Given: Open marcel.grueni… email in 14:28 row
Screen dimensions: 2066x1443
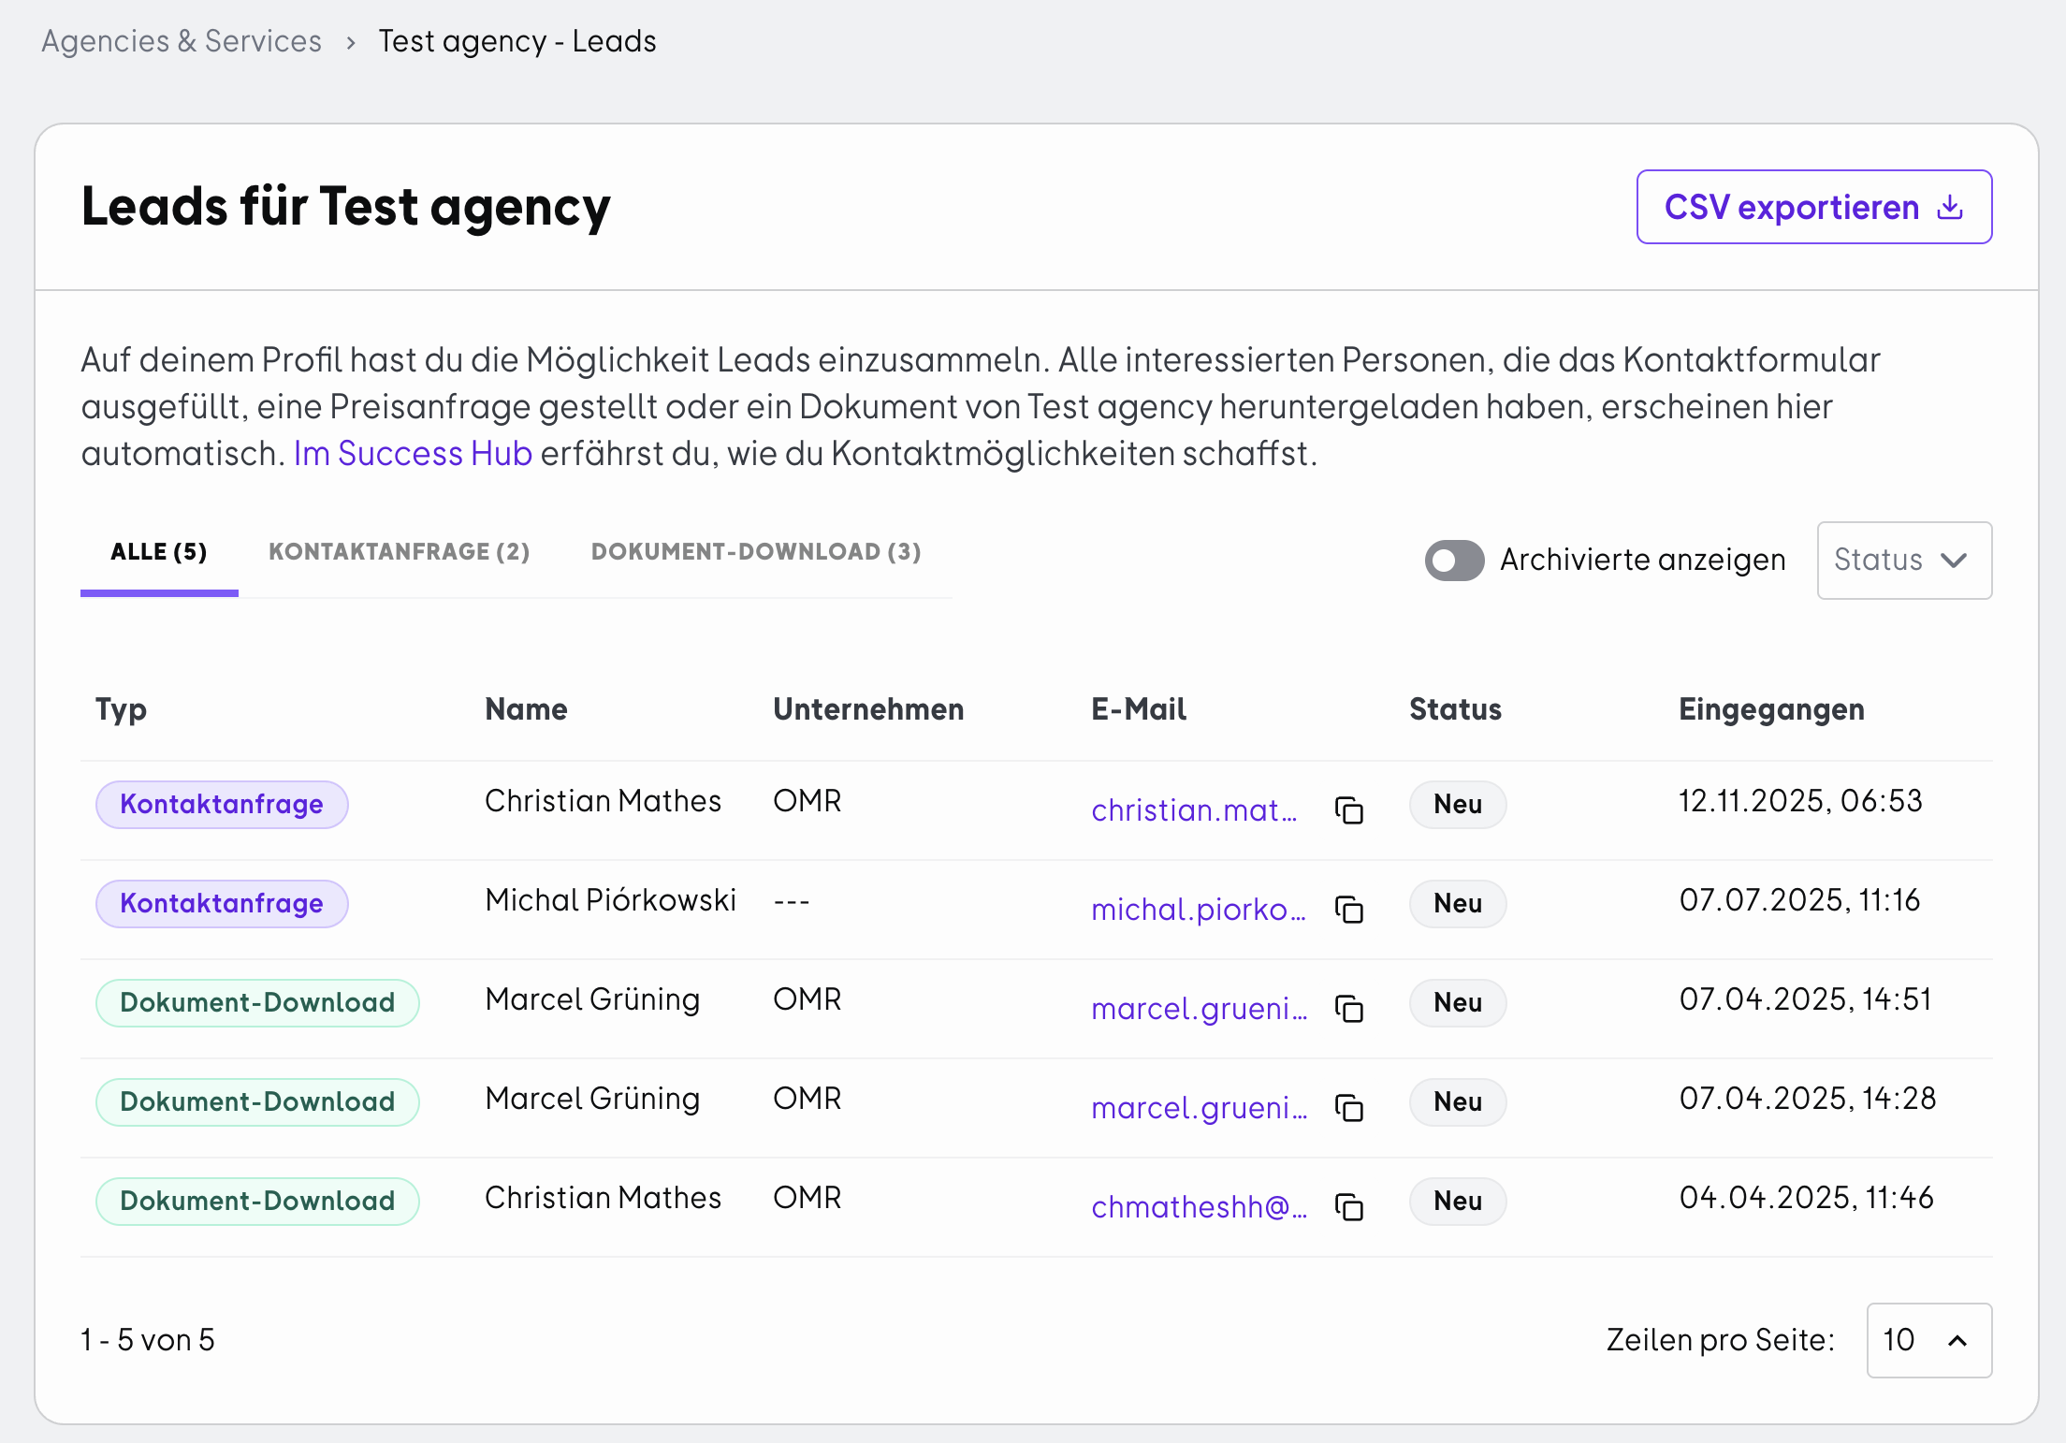Looking at the screenshot, I should click(1200, 1108).
